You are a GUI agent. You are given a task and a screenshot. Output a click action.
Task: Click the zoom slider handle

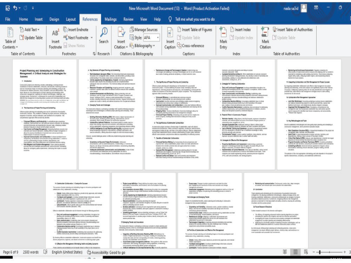320,252
